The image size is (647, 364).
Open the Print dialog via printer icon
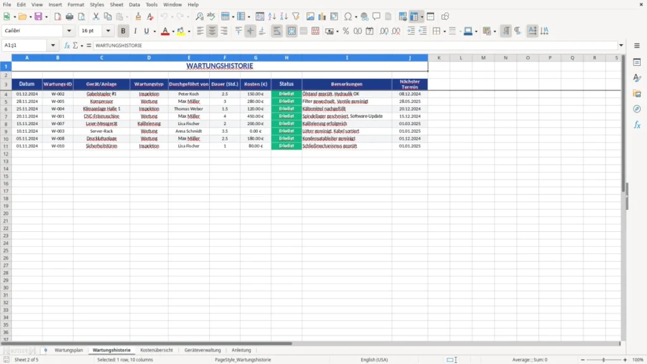[x=70, y=16]
